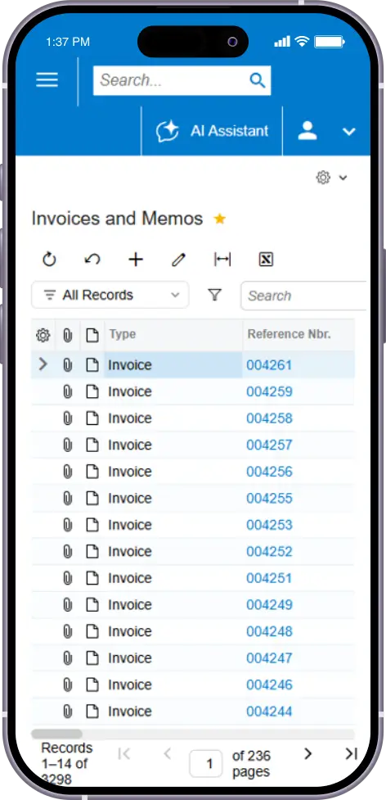Refresh the invoices list
Screen dimensions: 386x800
pyautogui.click(x=49, y=260)
